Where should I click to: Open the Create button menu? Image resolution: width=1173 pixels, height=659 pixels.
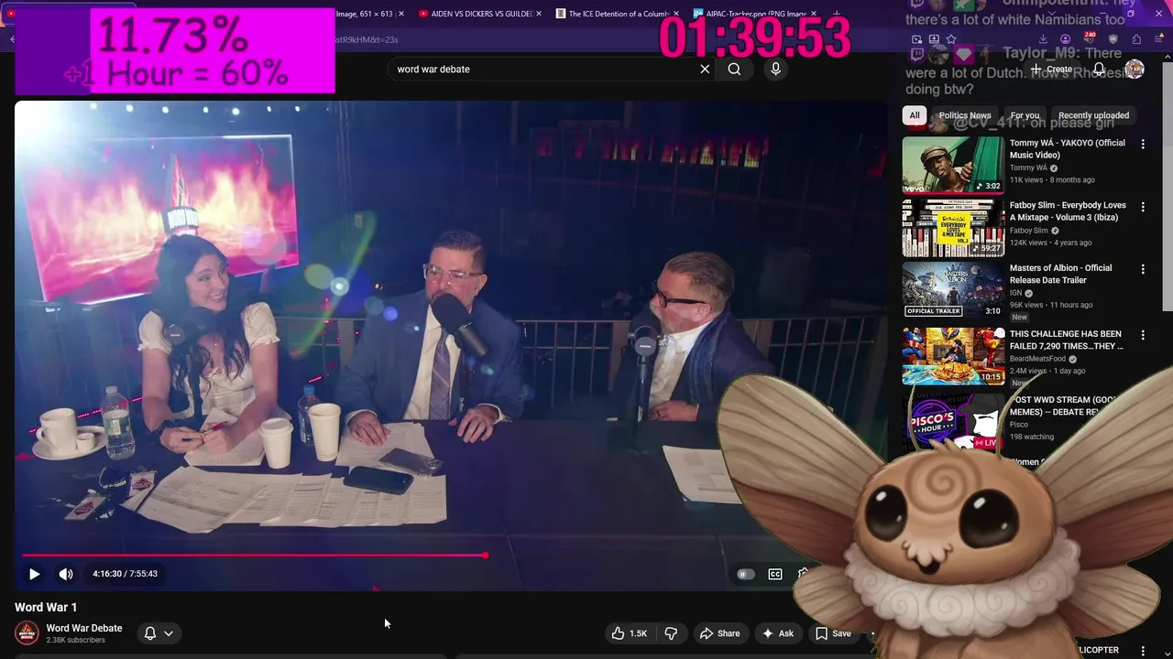click(1052, 69)
